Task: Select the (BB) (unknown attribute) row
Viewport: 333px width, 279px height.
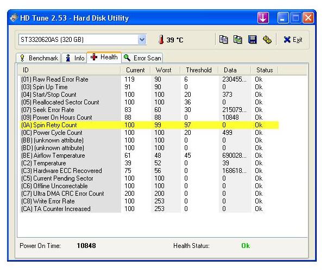Action: pos(149,140)
